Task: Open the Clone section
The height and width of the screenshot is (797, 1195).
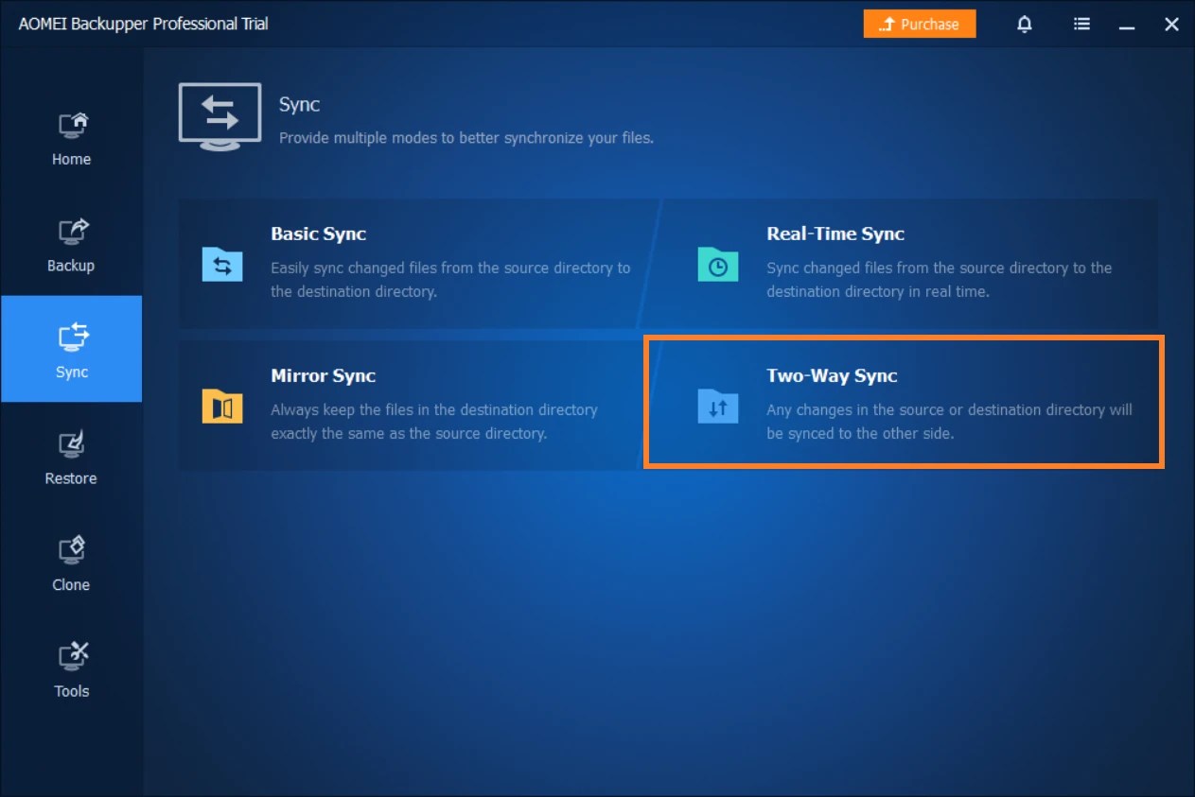Action: pyautogui.click(x=71, y=563)
